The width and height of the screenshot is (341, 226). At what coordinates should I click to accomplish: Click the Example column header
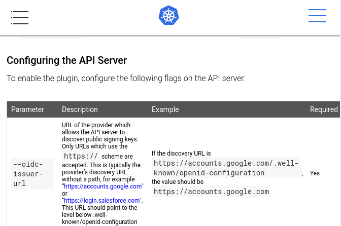(165, 109)
